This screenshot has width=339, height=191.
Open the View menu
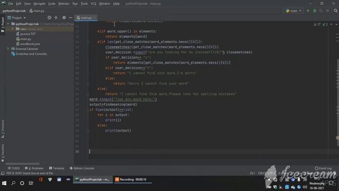click(27, 4)
